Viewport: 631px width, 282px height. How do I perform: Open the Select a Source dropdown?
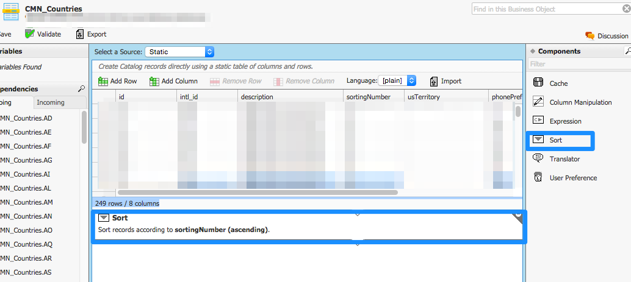coord(179,52)
